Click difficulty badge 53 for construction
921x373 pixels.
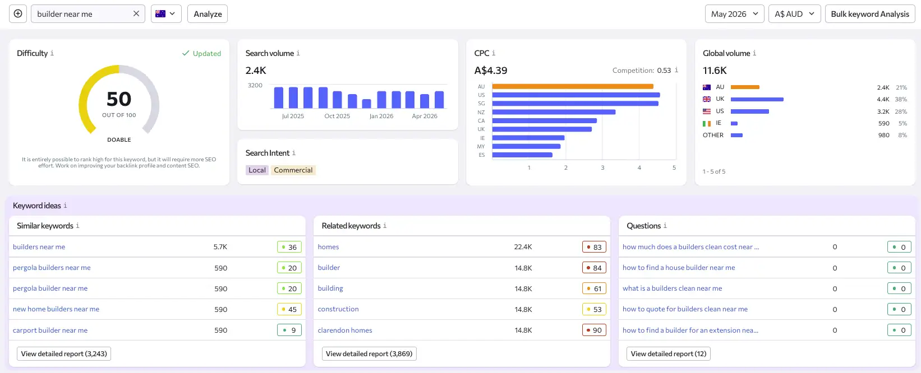click(x=594, y=309)
